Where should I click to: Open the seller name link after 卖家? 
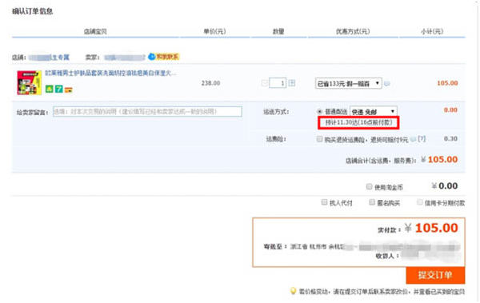tap(124, 58)
